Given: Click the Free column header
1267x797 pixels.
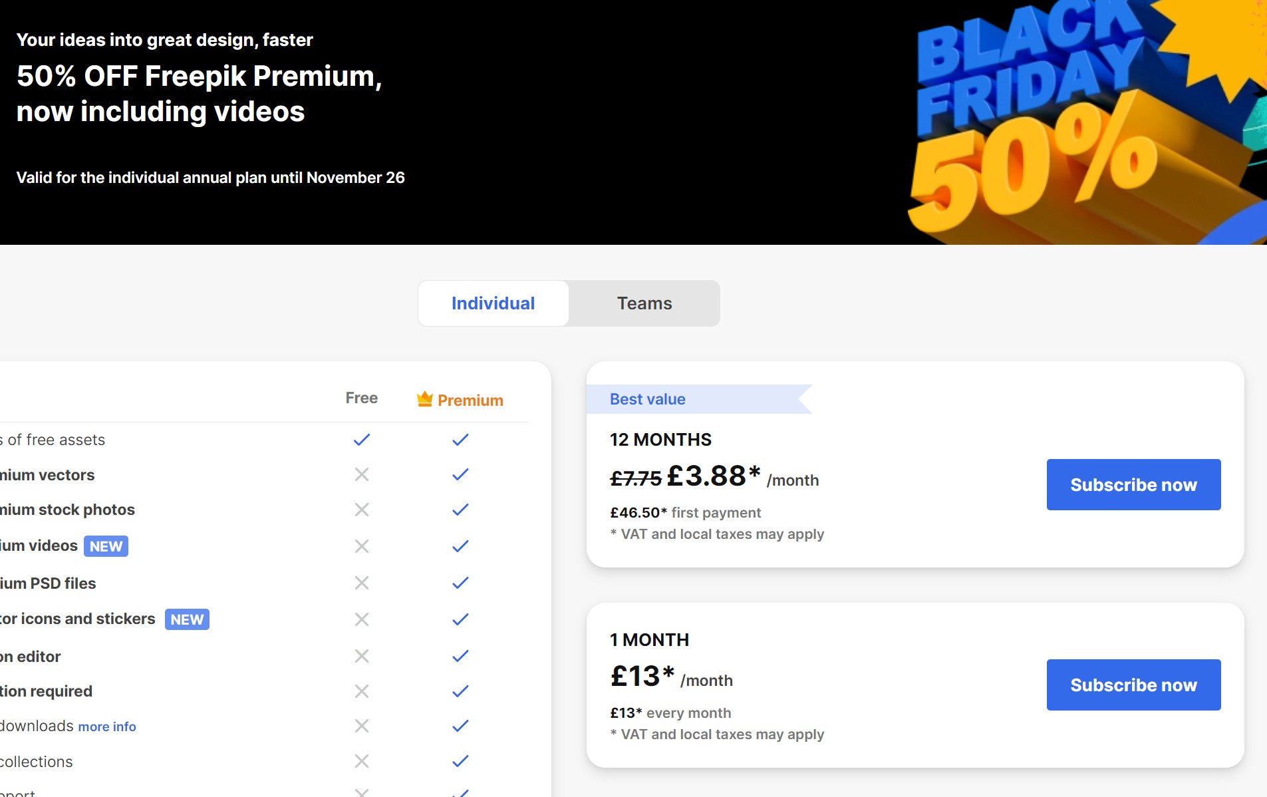Looking at the screenshot, I should [362, 398].
